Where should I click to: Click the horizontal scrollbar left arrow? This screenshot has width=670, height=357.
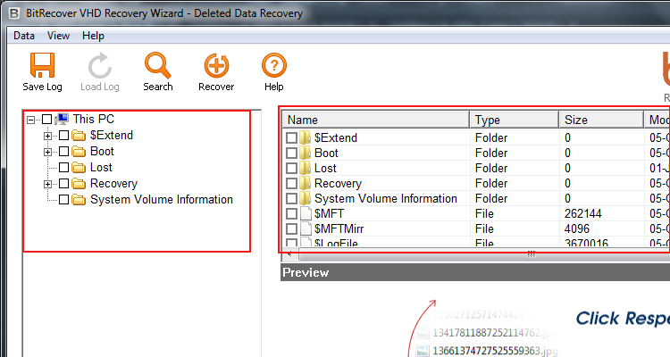[289, 255]
